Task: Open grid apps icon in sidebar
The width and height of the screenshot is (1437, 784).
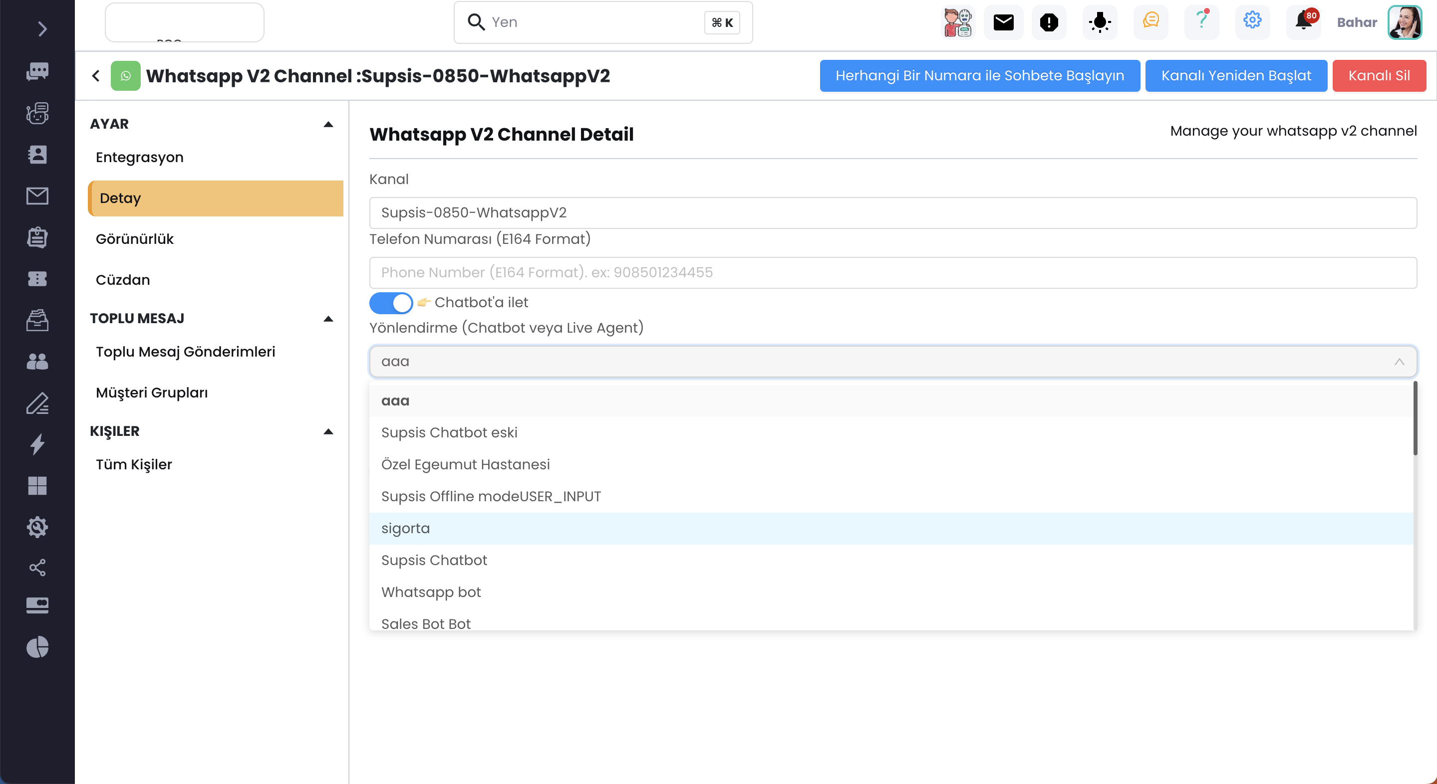Action: (x=37, y=485)
